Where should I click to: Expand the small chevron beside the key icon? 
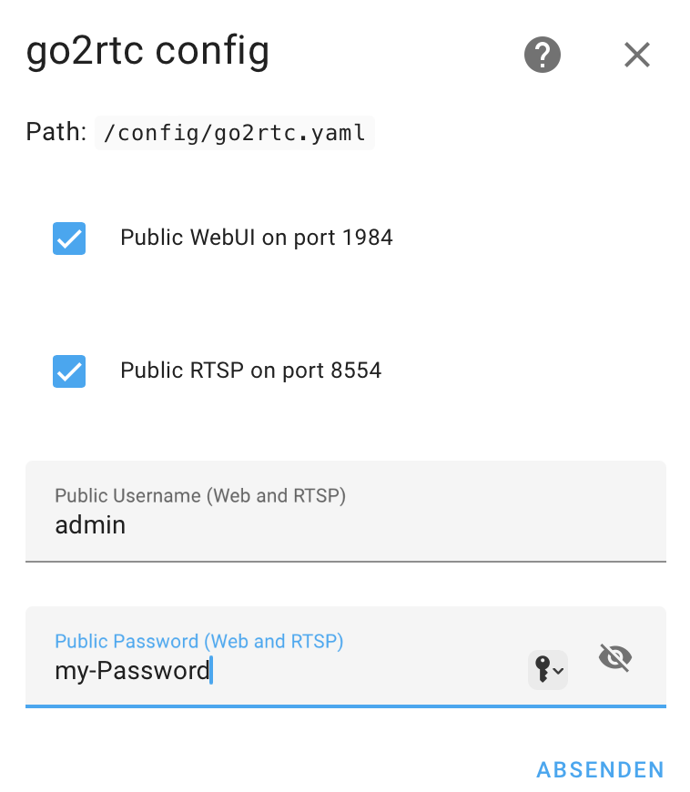coord(558,672)
